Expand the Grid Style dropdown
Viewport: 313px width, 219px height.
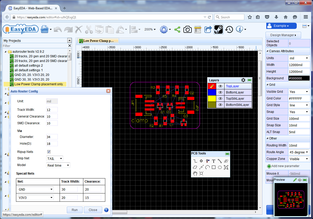[x=299, y=105]
